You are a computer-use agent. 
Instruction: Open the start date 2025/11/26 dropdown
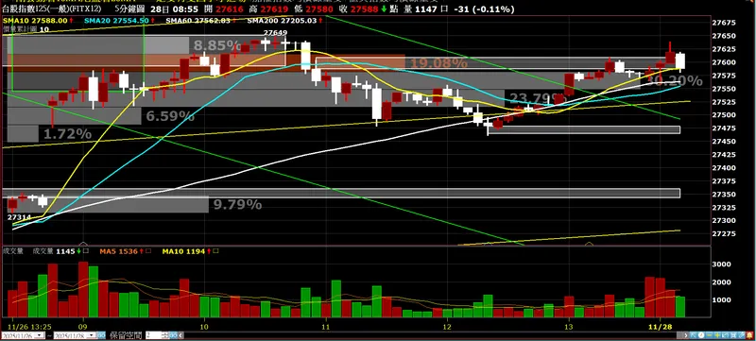click(x=40, y=335)
